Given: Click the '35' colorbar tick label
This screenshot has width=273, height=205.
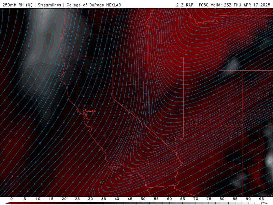Looking at the screenshot, I should pos(104,199).
